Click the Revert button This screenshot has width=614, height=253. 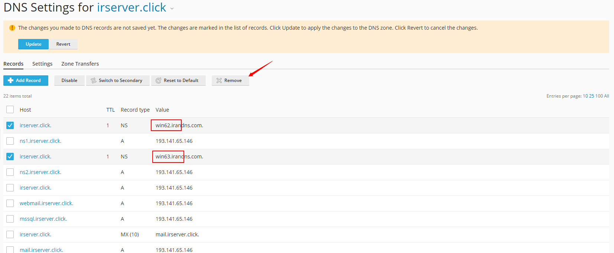pos(63,44)
